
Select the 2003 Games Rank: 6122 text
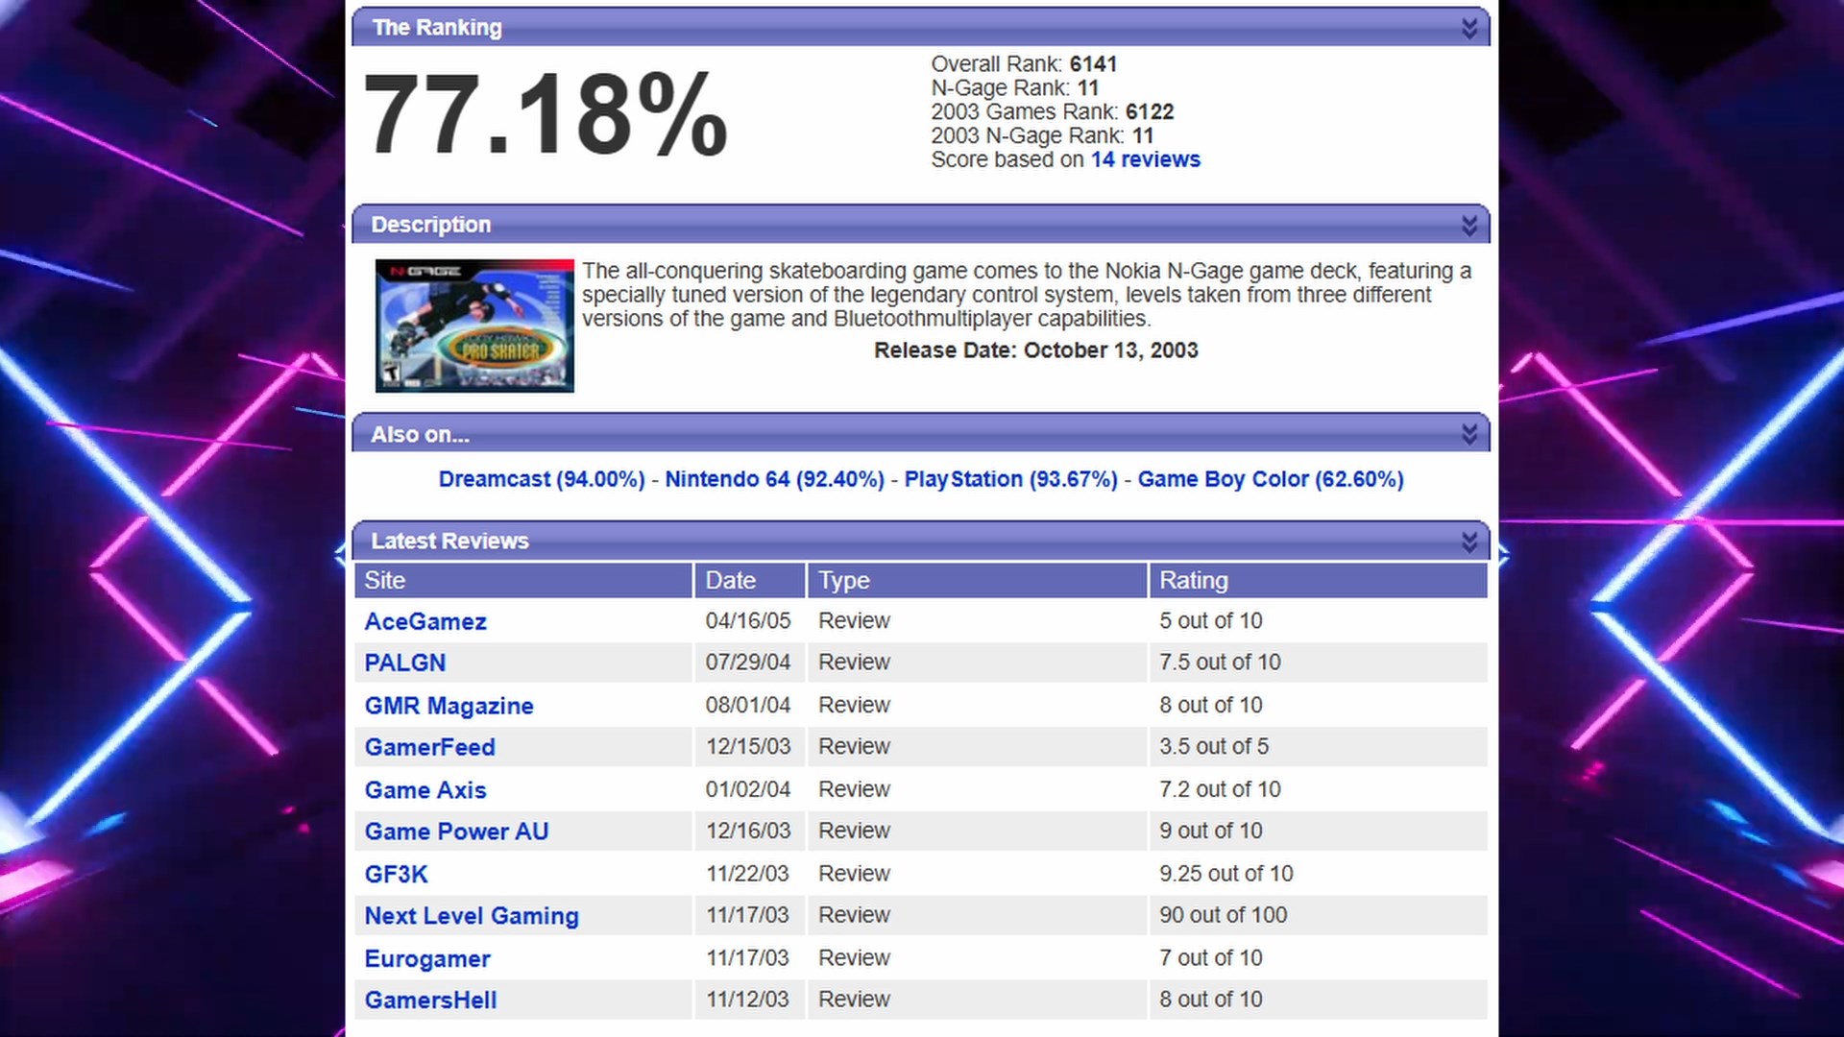(1052, 112)
